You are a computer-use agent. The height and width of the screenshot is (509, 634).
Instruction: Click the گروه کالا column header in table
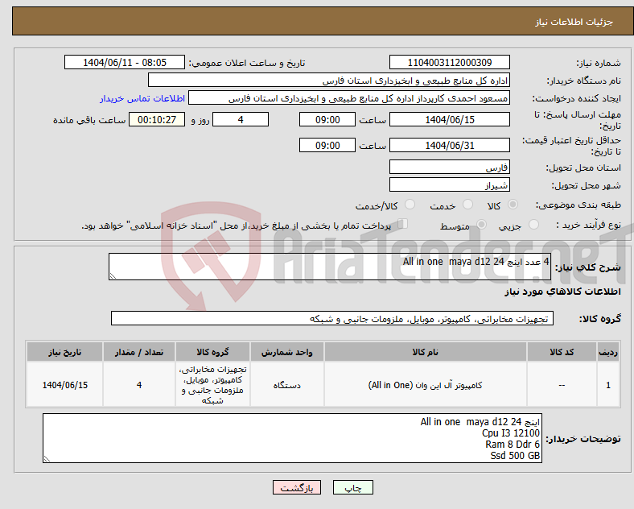212,352
